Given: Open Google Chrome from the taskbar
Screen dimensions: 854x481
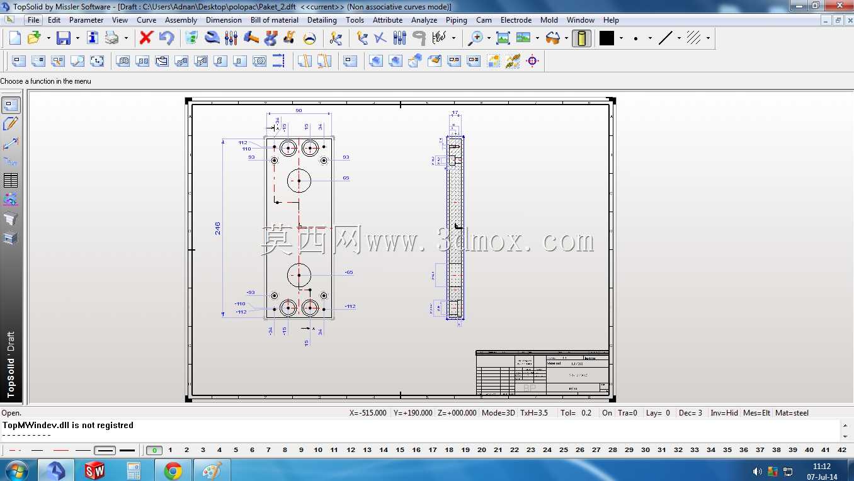Looking at the screenshot, I should pyautogui.click(x=173, y=470).
